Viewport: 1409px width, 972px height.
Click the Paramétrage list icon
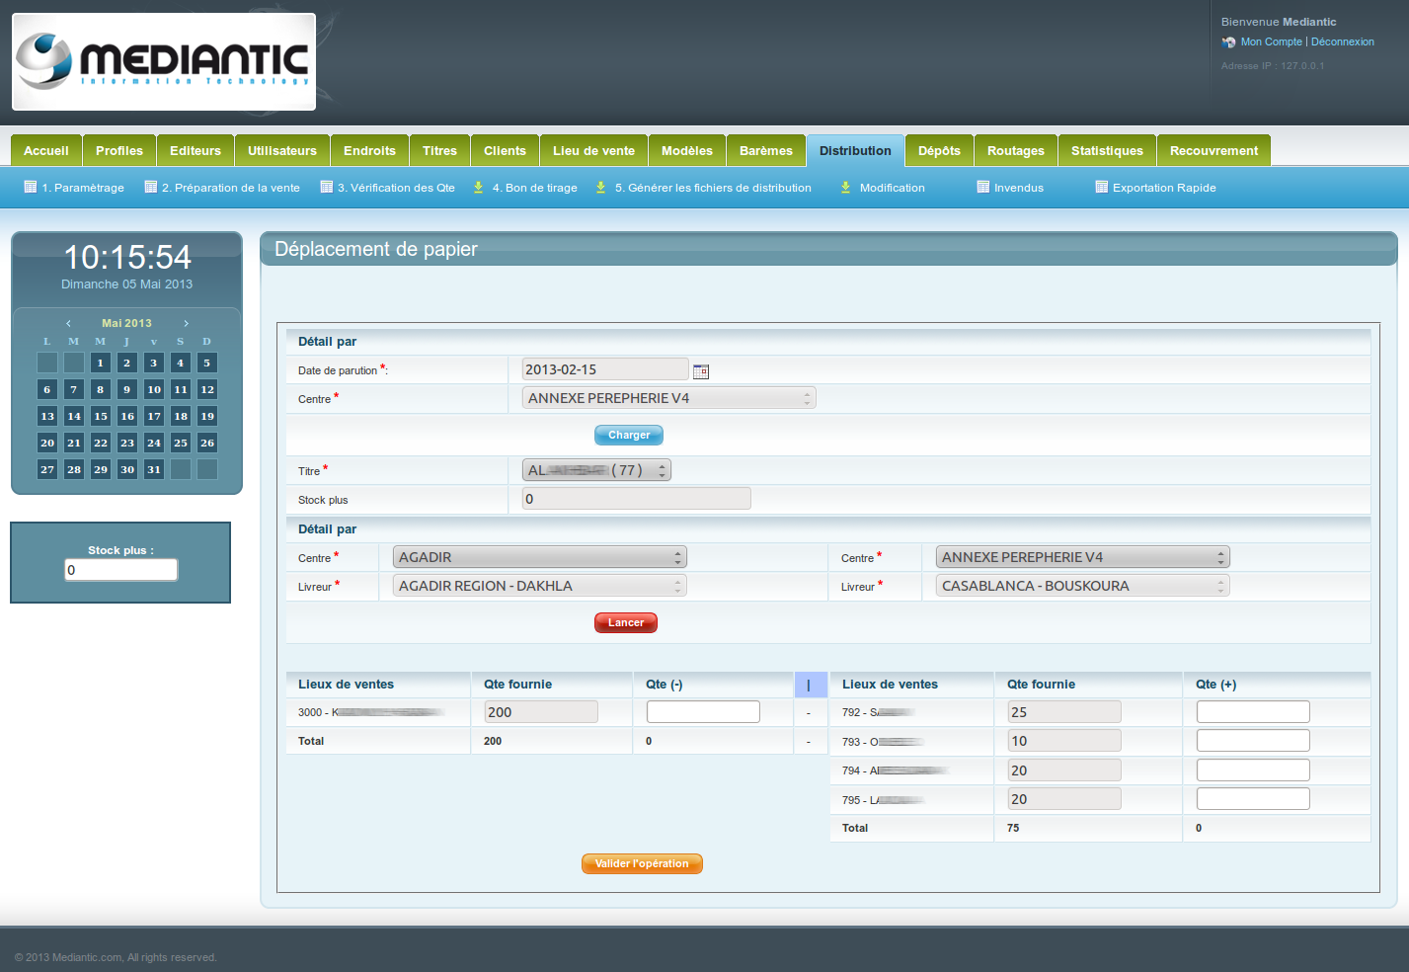click(x=31, y=187)
